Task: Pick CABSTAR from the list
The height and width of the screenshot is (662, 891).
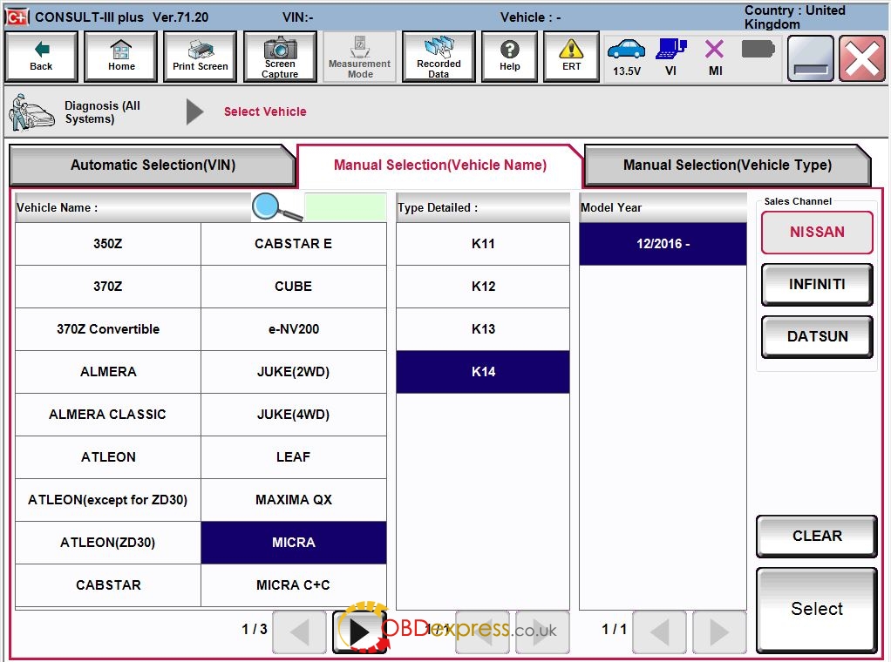Action: tap(108, 584)
